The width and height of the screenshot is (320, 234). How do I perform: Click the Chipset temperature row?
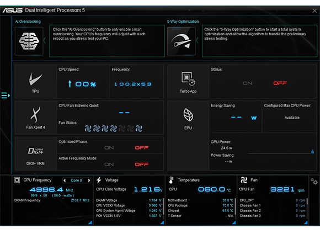[200, 210]
